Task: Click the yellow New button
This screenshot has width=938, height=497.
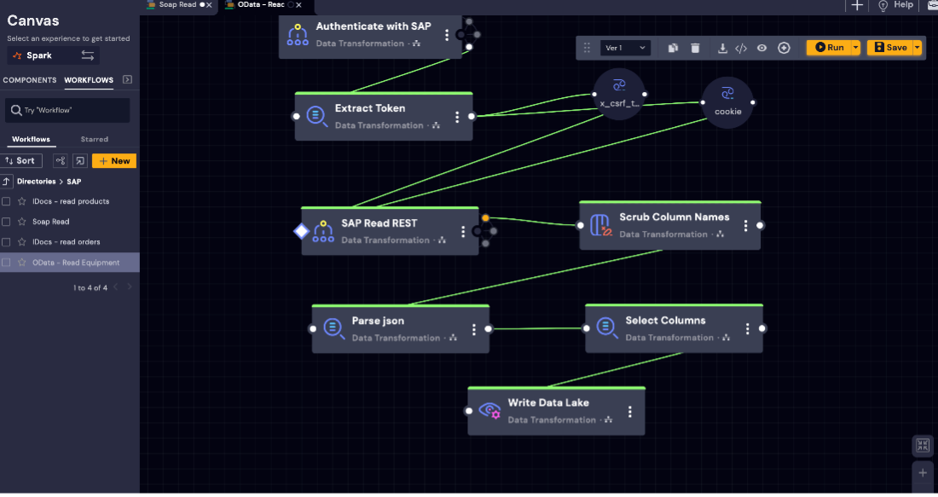Action: point(114,160)
